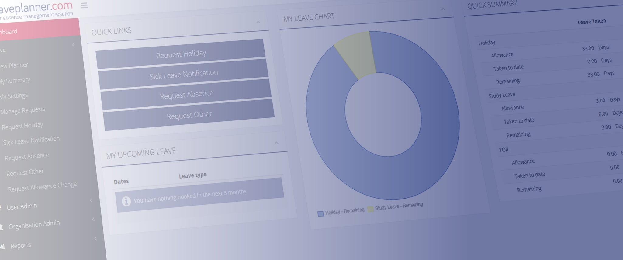Collapse the My Upcoming Leave panel caret

tap(276, 143)
